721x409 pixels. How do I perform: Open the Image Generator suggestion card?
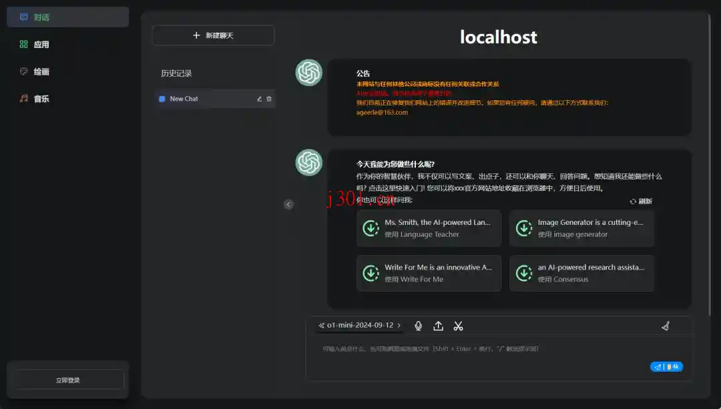(x=581, y=228)
